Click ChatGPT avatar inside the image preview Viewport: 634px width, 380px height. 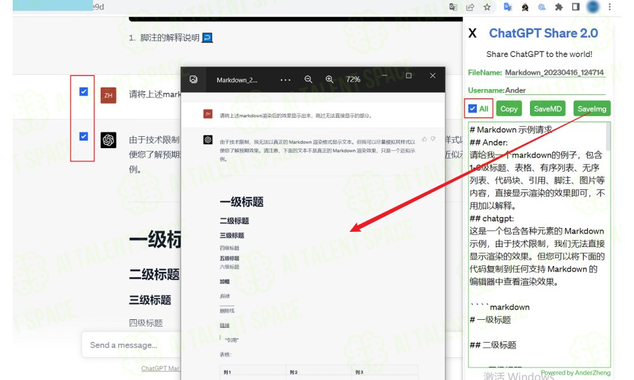208,140
